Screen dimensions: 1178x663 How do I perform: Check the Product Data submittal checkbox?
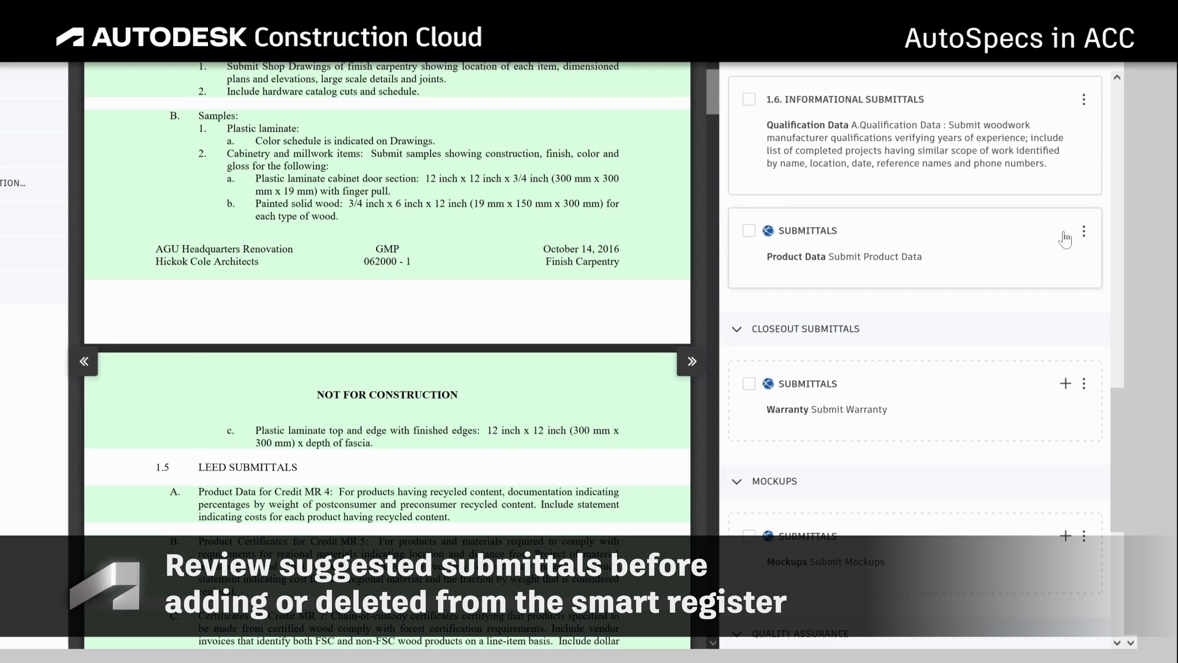coord(749,231)
